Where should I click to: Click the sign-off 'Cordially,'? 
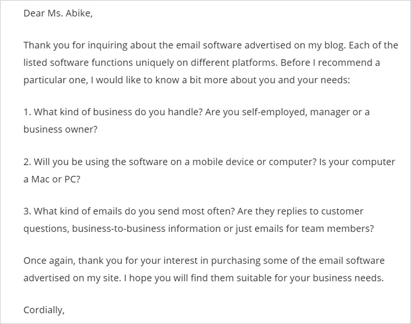(x=44, y=310)
